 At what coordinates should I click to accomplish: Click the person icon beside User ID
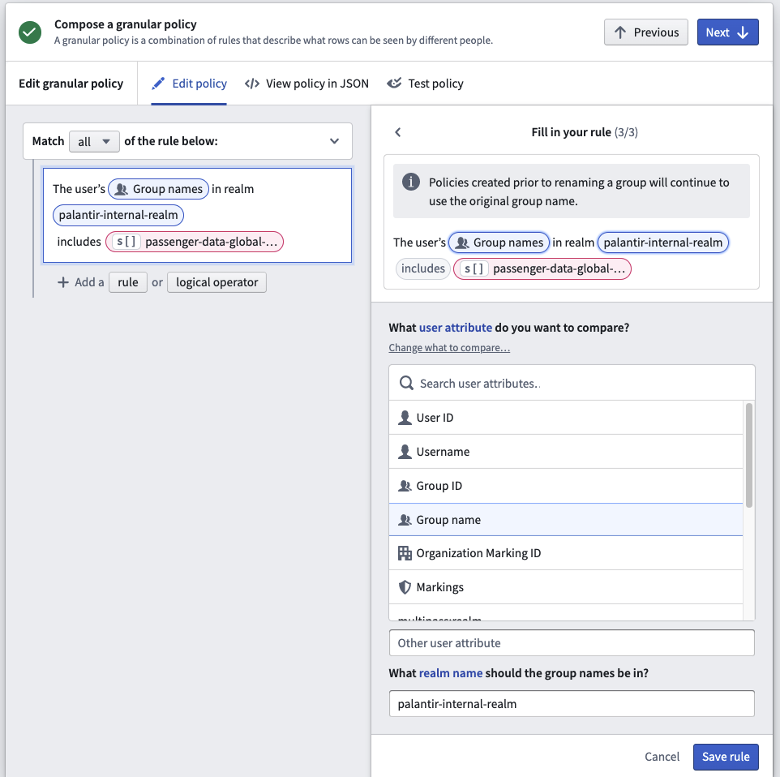coord(405,417)
